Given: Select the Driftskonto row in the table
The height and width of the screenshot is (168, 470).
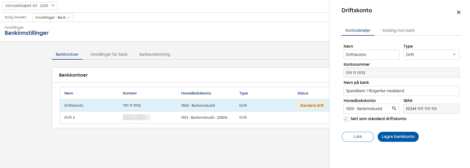Looking at the screenshot, I should [74, 106].
